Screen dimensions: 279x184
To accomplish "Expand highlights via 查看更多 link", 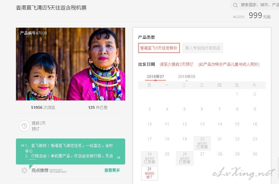I will [x=112, y=170].
